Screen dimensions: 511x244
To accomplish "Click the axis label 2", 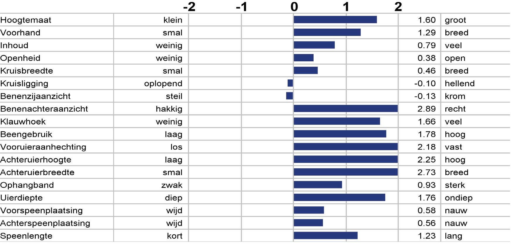I will coord(398,6).
